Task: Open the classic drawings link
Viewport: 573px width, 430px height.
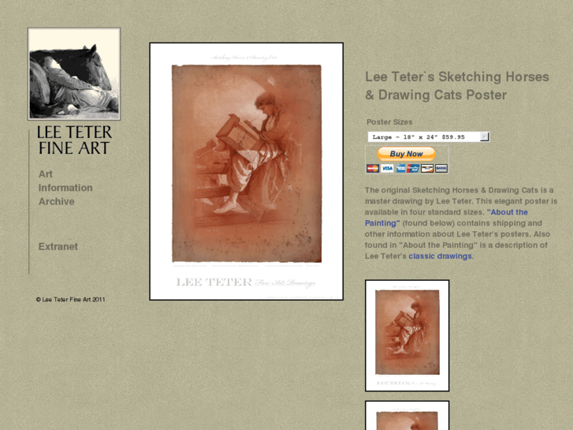Action: point(440,256)
